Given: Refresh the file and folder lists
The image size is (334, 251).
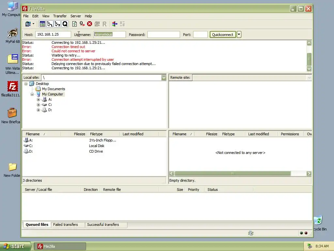Looking at the screenshot, I should click(74, 24).
